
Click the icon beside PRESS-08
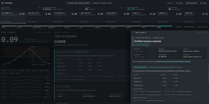click(193, 13)
